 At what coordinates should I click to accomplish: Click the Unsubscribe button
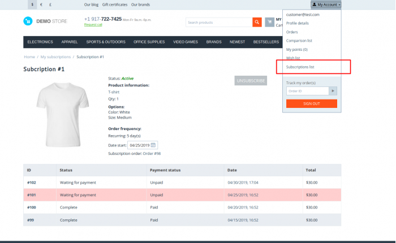(251, 81)
